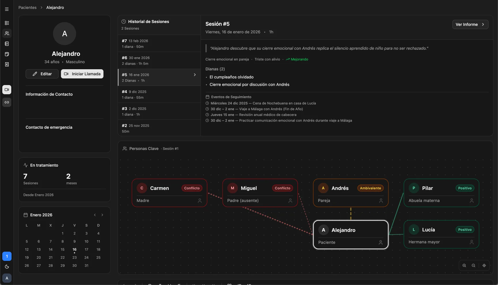Screen dimensions: 498x285
Task: Zoom out of the relationship map
Action: click(474, 265)
